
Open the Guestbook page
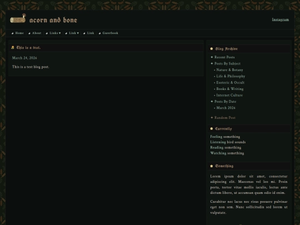(x=110, y=33)
